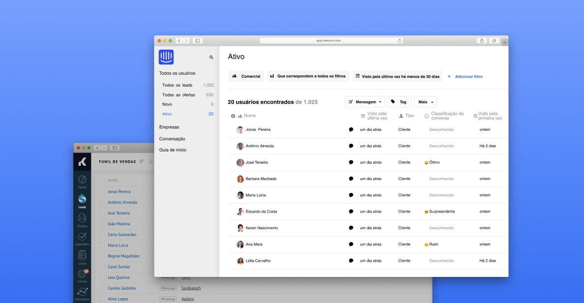Select Todos os leads in sidebar
This screenshot has height=303, width=584.
click(x=177, y=85)
